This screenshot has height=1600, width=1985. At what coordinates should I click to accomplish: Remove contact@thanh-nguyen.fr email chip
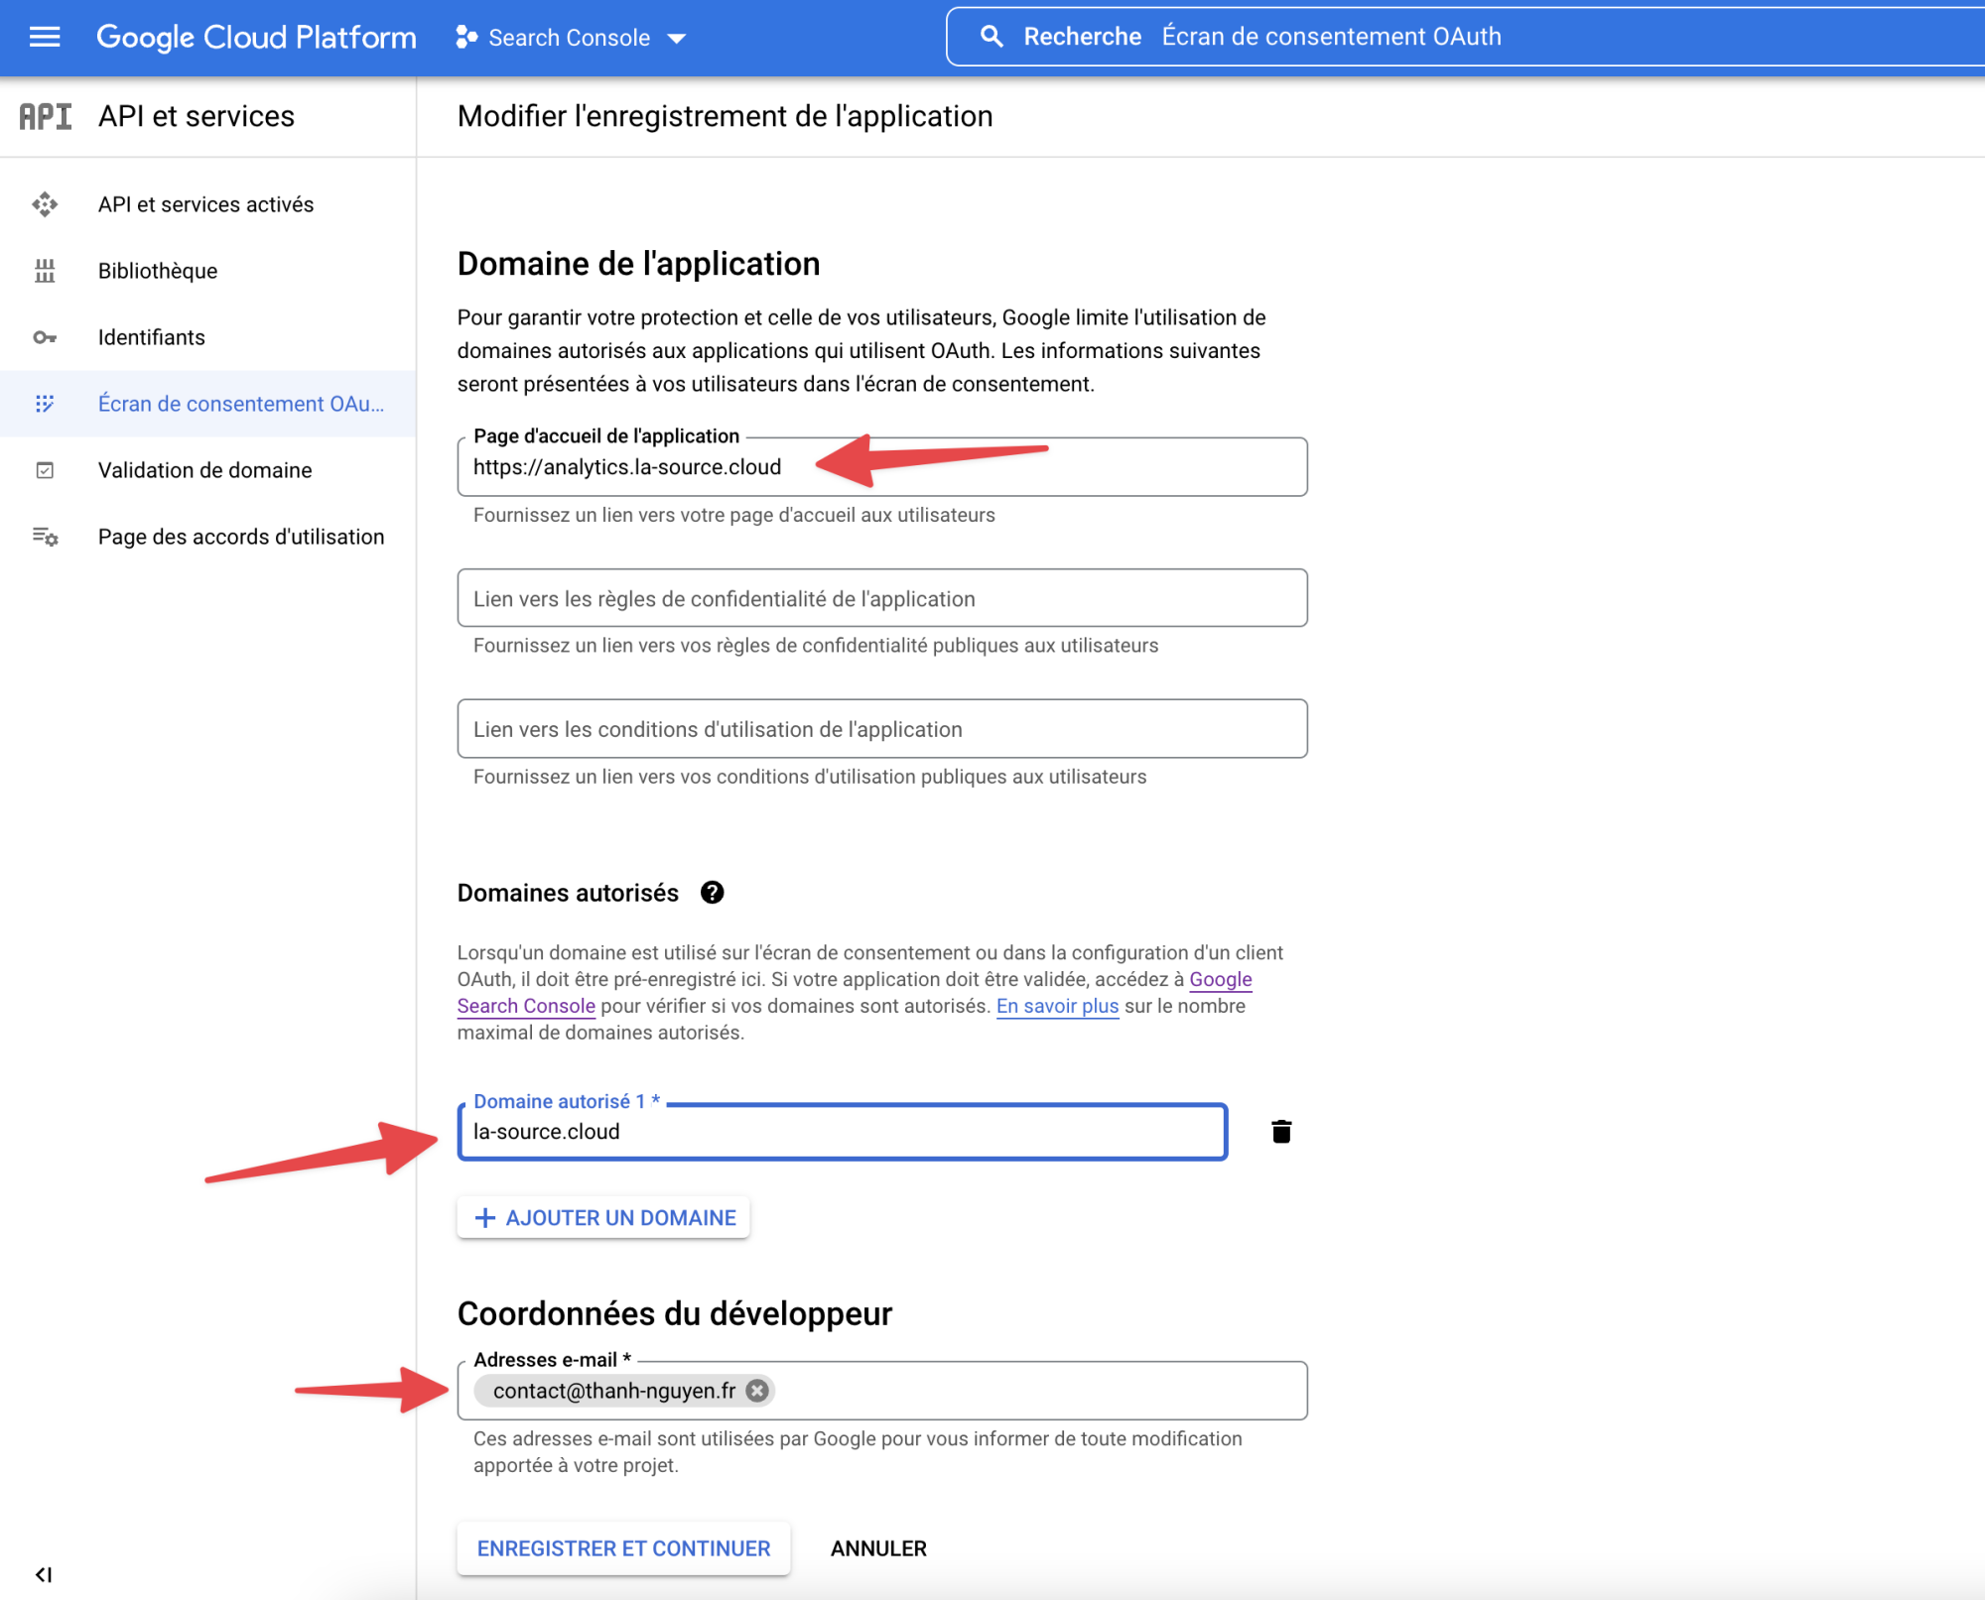click(757, 1391)
